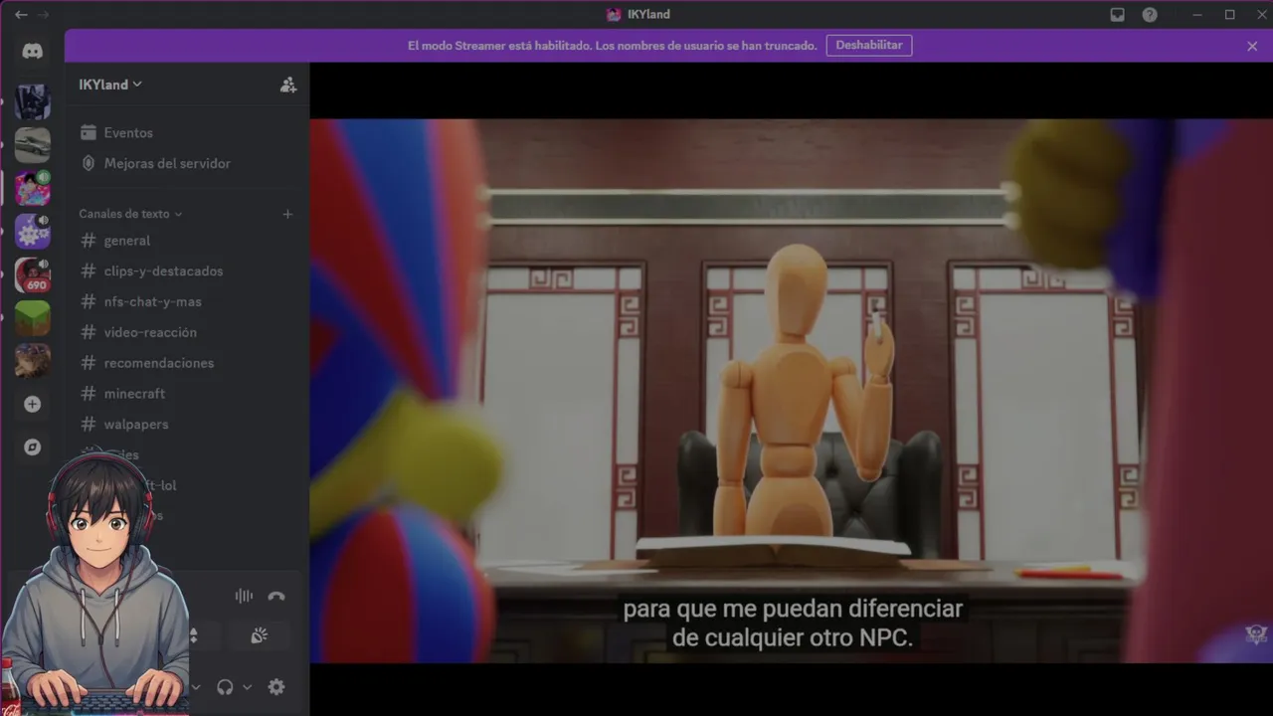Select the server with 690 badge
This screenshot has height=716, width=1273.
point(33,275)
